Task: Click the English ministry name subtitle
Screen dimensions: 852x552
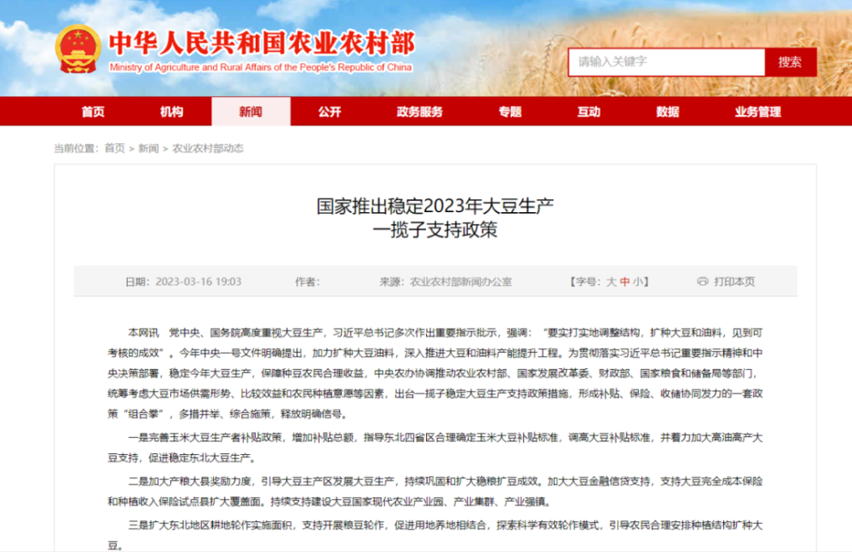Action: (261, 67)
